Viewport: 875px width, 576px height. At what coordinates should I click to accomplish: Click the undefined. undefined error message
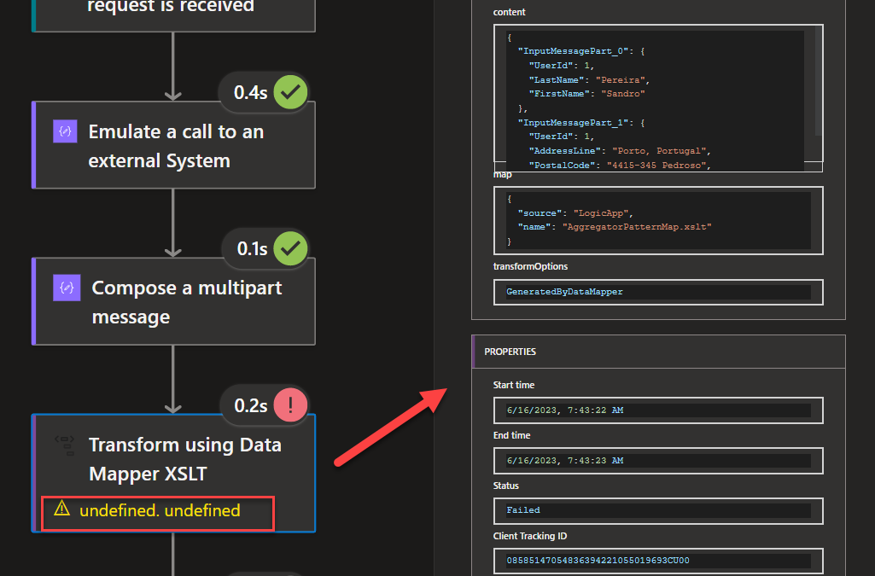tap(160, 511)
